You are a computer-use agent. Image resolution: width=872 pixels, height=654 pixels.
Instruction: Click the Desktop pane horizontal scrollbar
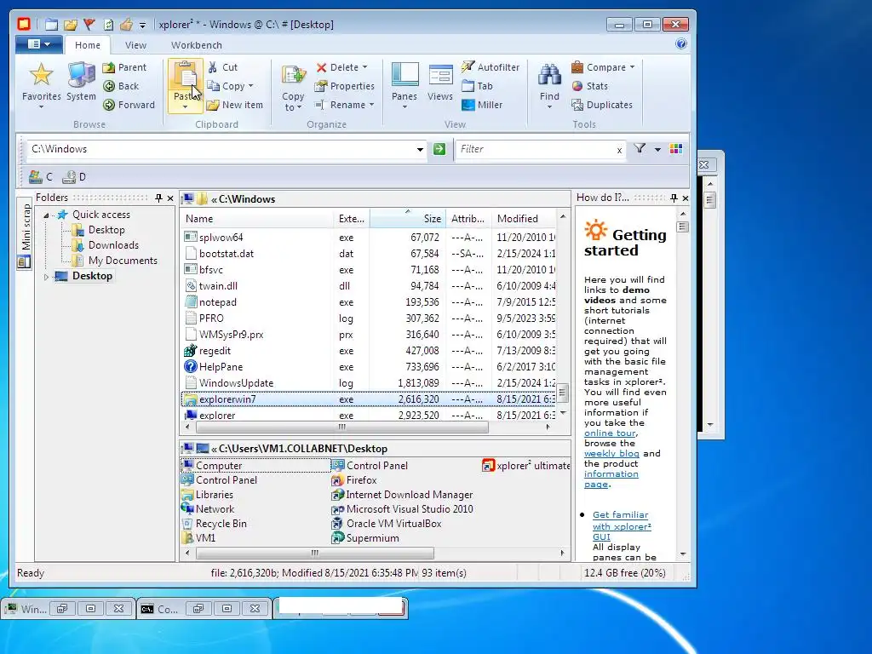(315, 554)
